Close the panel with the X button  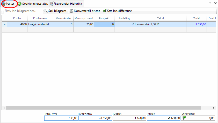[x=215, y=3]
